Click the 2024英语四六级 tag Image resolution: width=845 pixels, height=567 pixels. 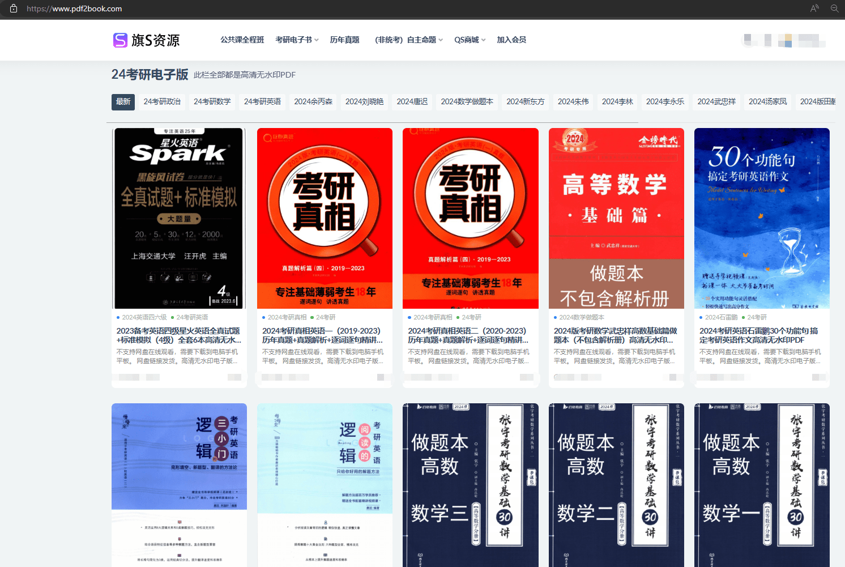(x=144, y=317)
